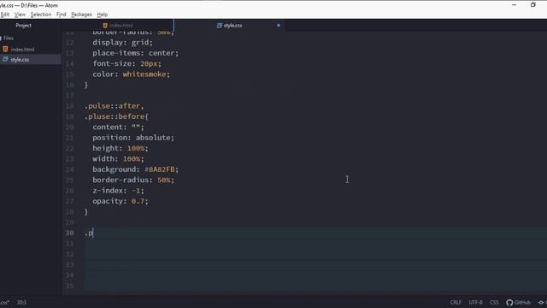Click line number 28 in the gutter

pos(69,211)
